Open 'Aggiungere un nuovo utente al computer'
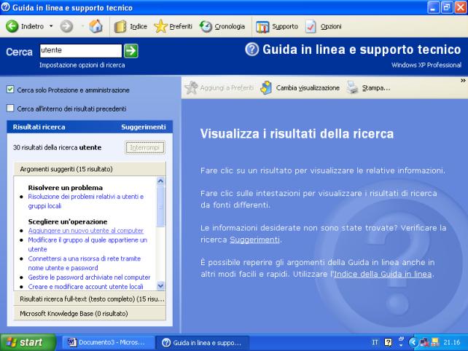The width and height of the screenshot is (468, 351). 86,231
